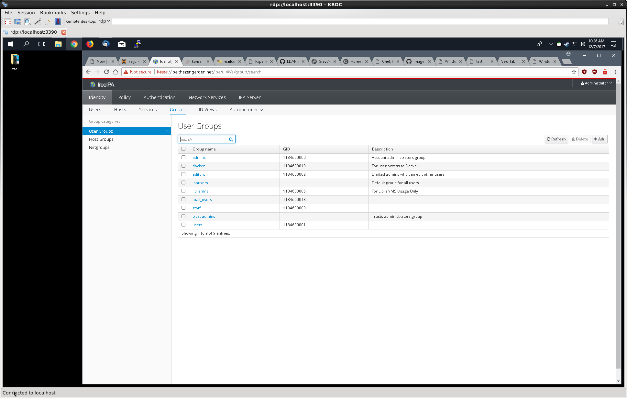Expand the Automember dropdown
Image resolution: width=627 pixels, height=398 pixels.
click(246, 110)
